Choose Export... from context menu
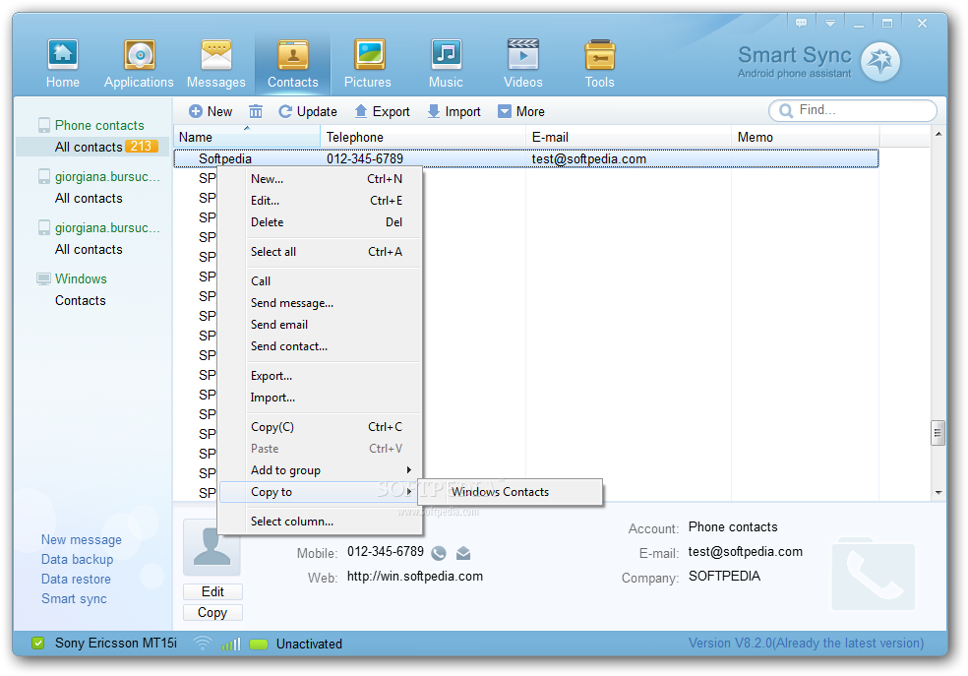The width and height of the screenshot is (968, 676). pos(320,376)
